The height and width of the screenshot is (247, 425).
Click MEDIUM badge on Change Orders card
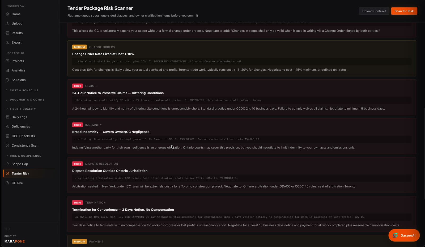[x=79, y=47]
